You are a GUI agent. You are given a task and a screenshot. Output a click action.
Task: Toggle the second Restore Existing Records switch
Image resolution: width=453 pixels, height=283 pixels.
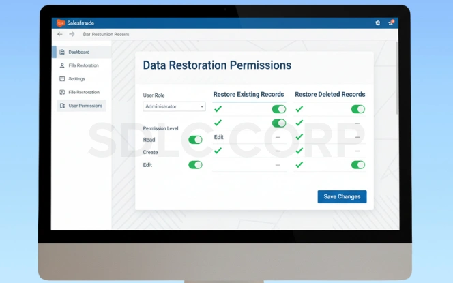coord(279,123)
